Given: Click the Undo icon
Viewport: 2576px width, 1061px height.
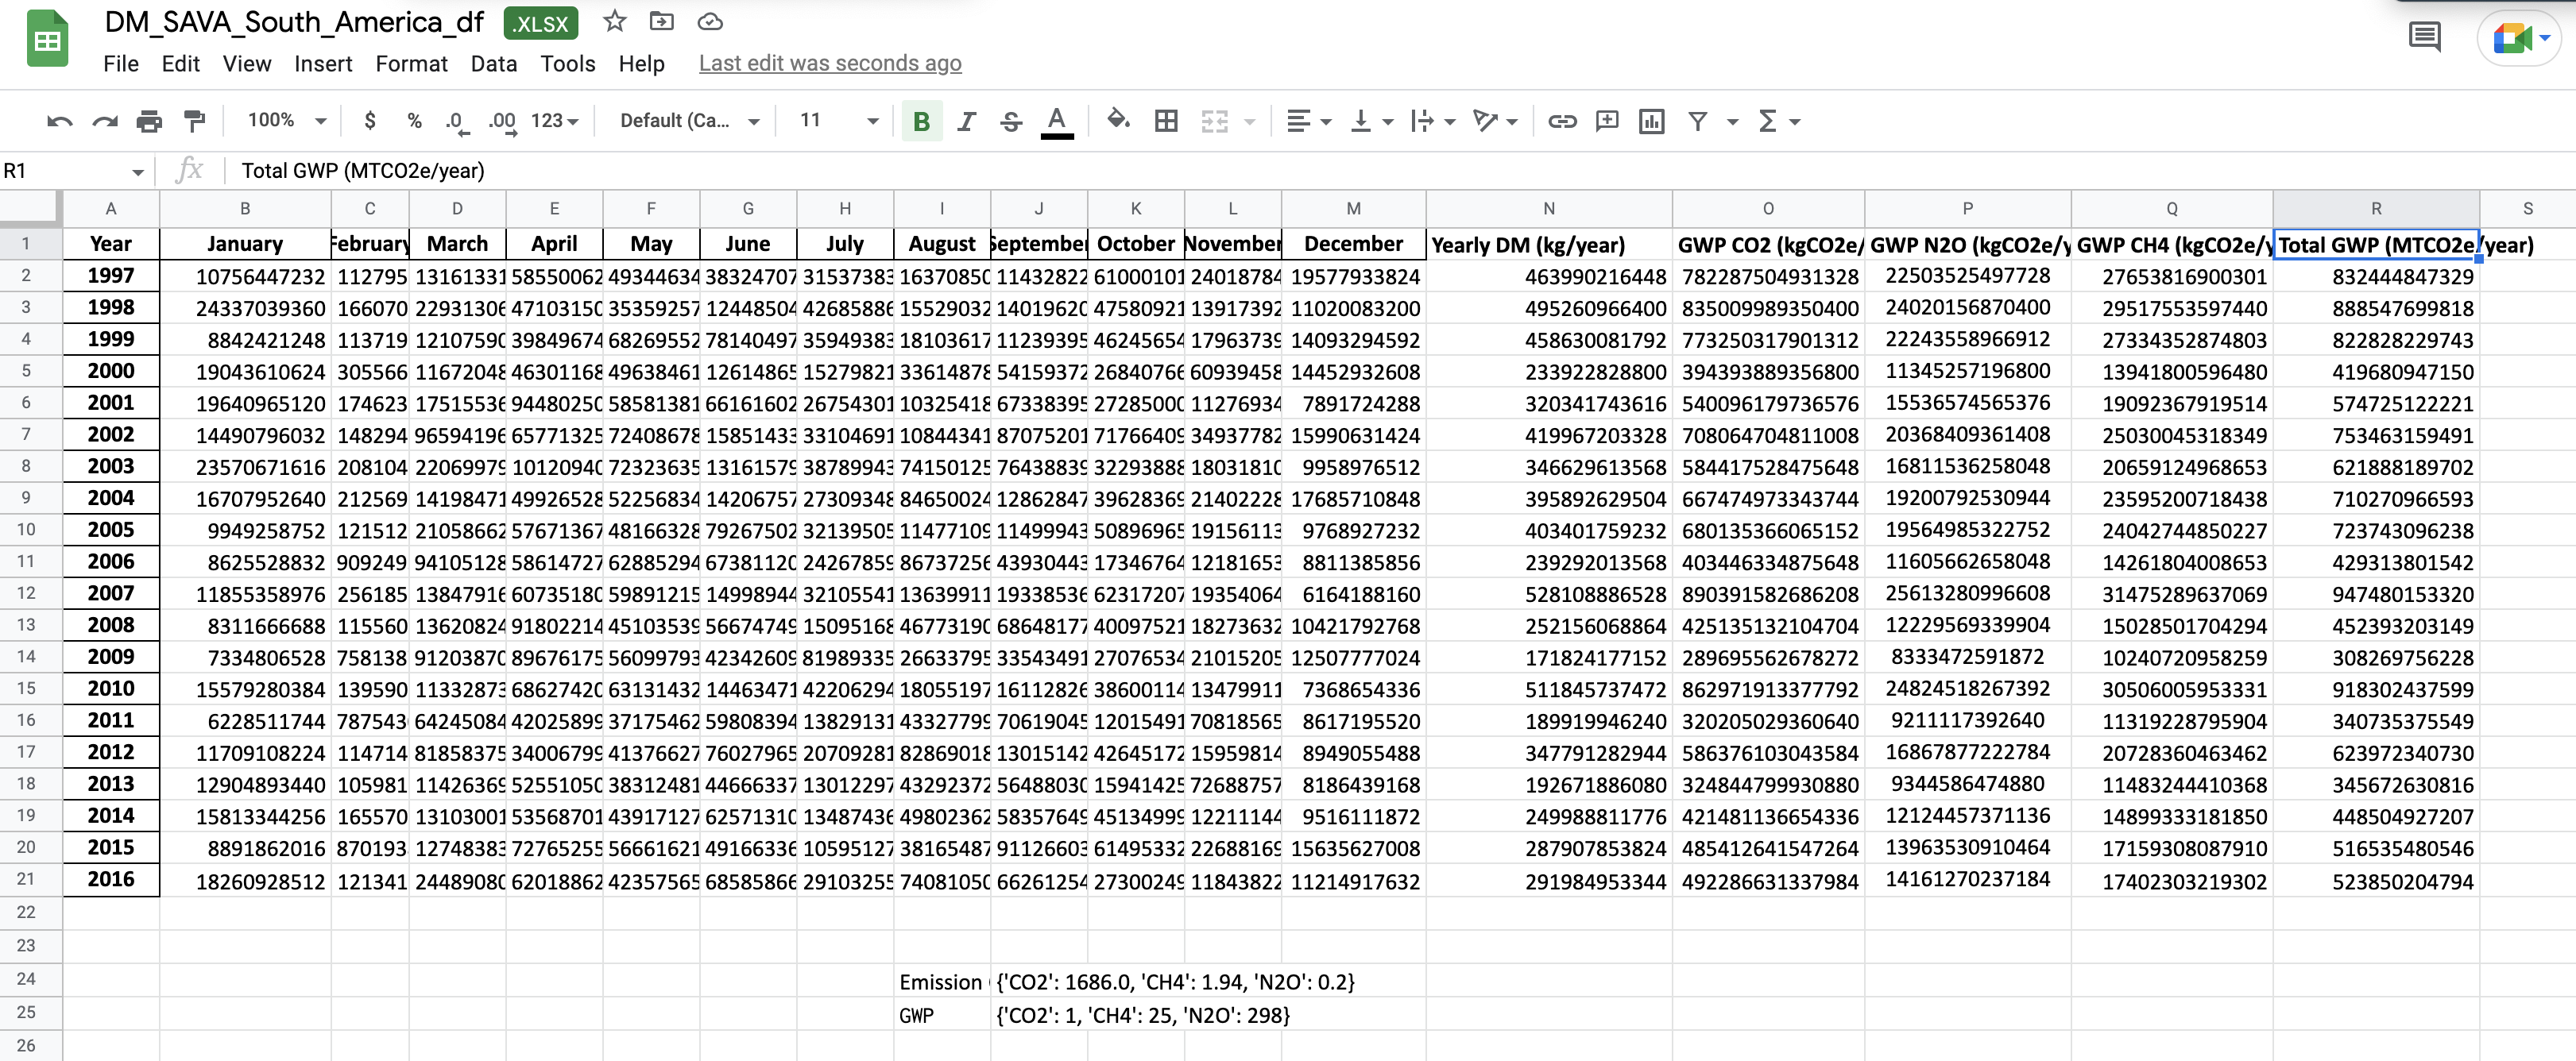Looking at the screenshot, I should pyautogui.click(x=60, y=122).
